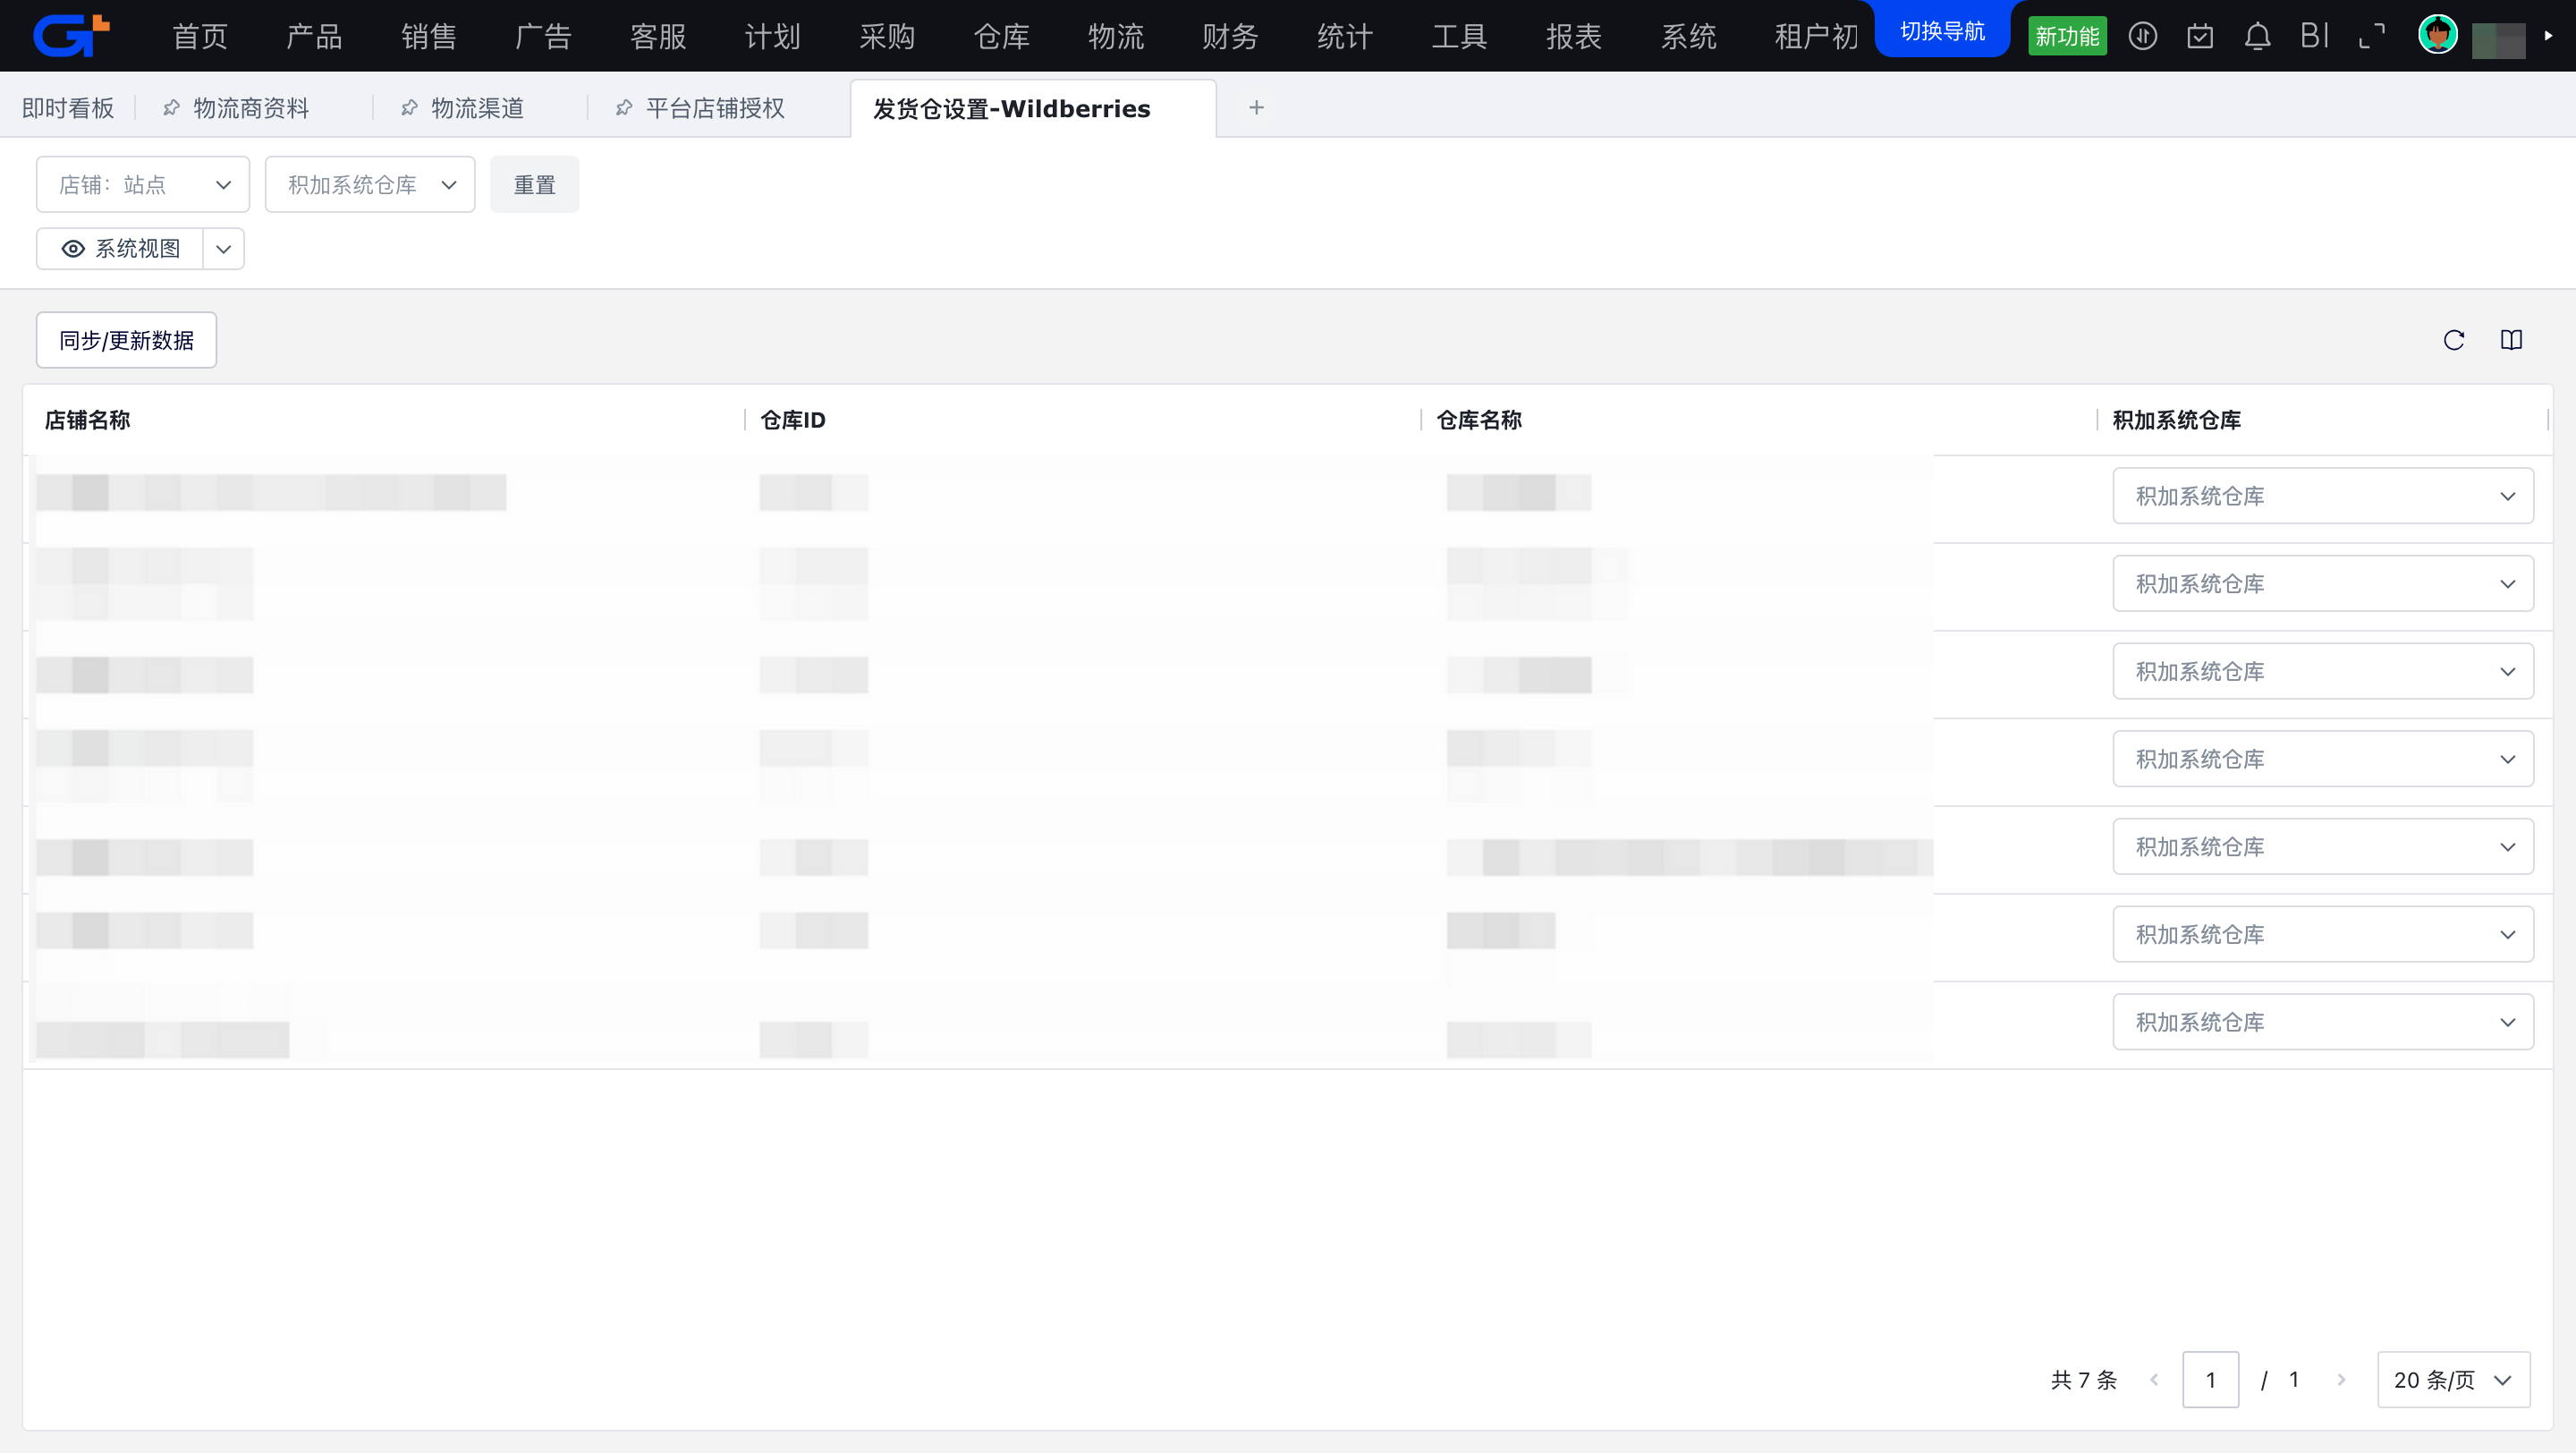Click the circular stats icon beside 新功能
The height and width of the screenshot is (1453, 2576).
click(x=2142, y=37)
